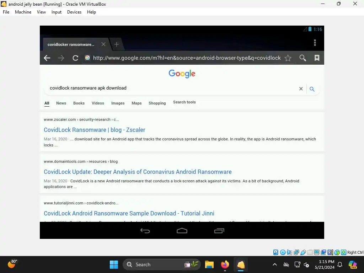Open CovidLock Update Deeper Analysis link
The image size is (364, 273).
click(x=138, y=172)
